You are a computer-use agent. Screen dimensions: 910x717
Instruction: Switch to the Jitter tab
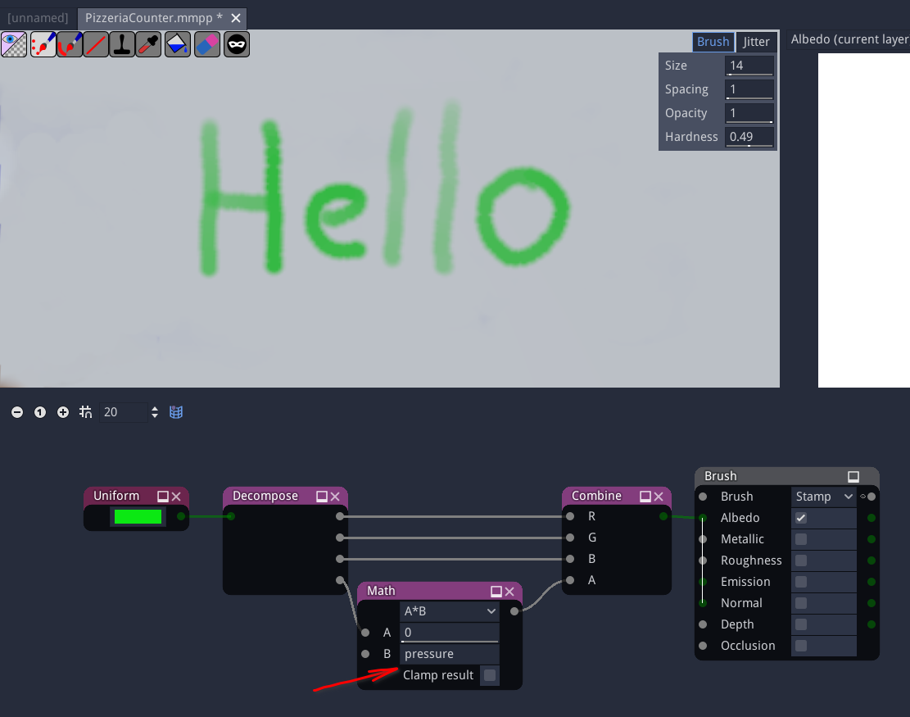click(756, 41)
